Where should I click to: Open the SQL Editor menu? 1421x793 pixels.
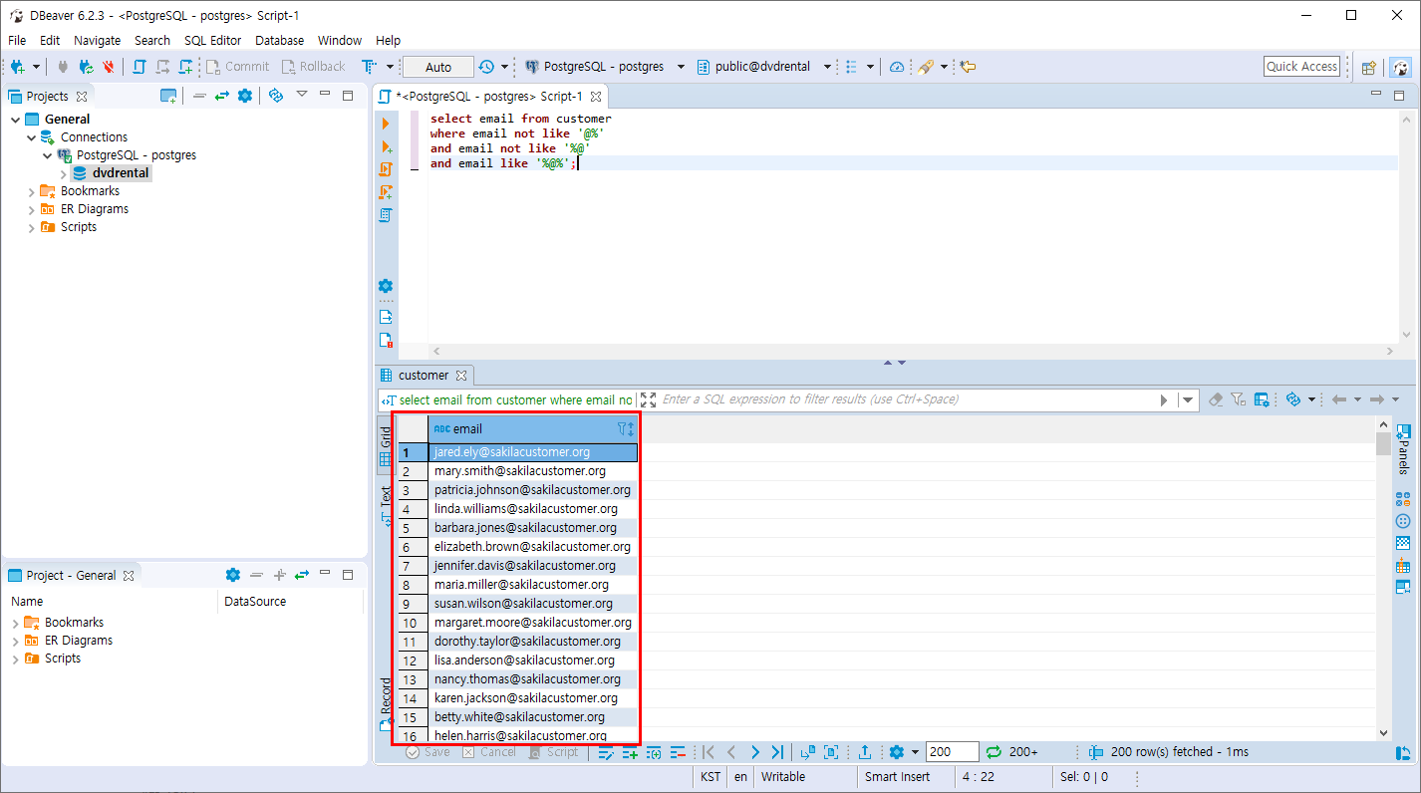212,40
